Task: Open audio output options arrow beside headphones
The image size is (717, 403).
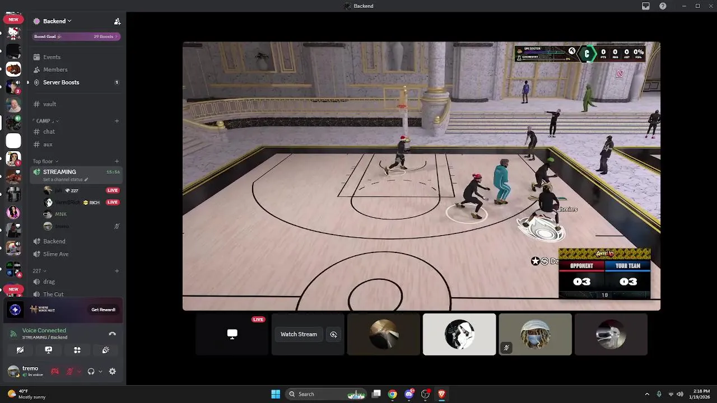Action: pyautogui.click(x=100, y=371)
